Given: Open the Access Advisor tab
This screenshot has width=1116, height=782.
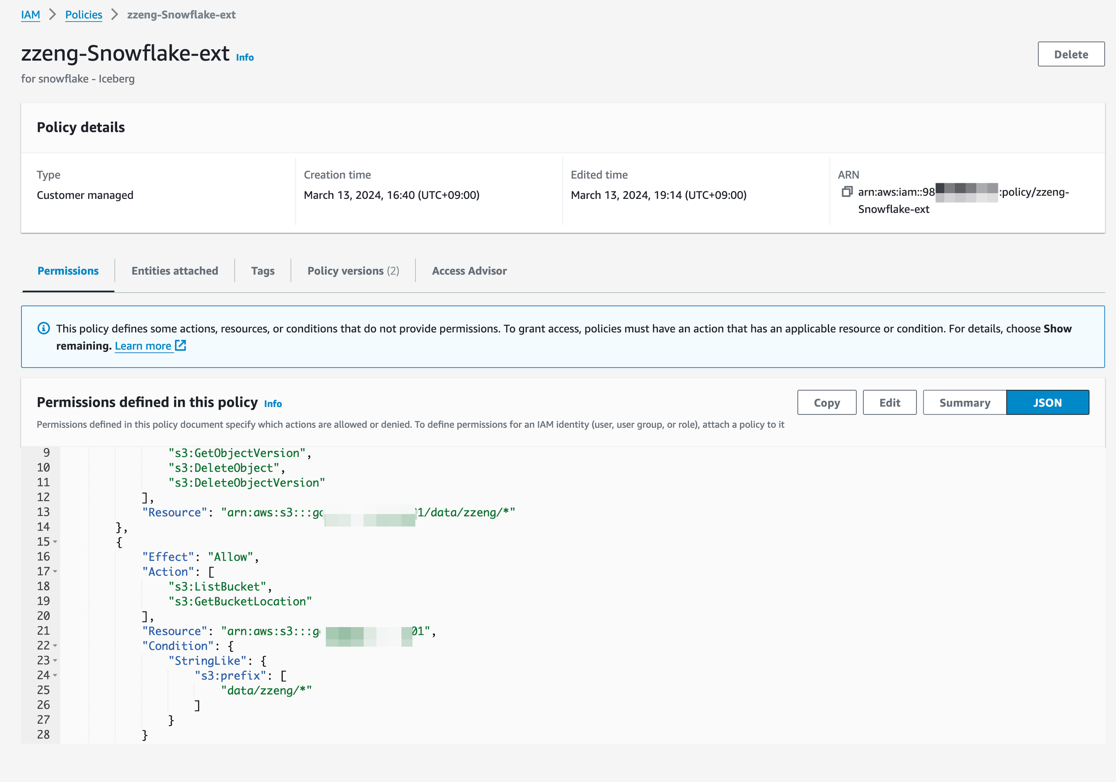Looking at the screenshot, I should (468, 271).
